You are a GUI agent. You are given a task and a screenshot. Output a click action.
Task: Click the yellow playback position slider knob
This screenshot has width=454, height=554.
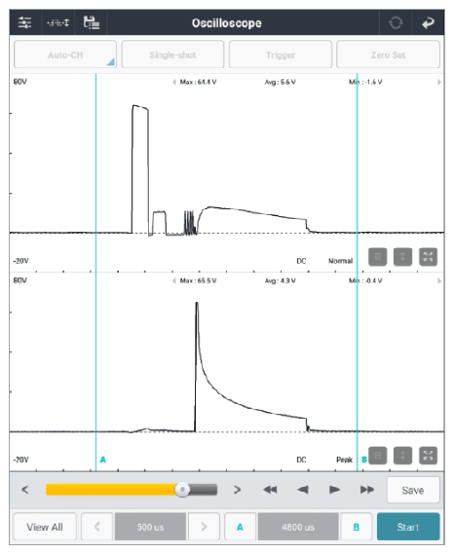click(182, 490)
